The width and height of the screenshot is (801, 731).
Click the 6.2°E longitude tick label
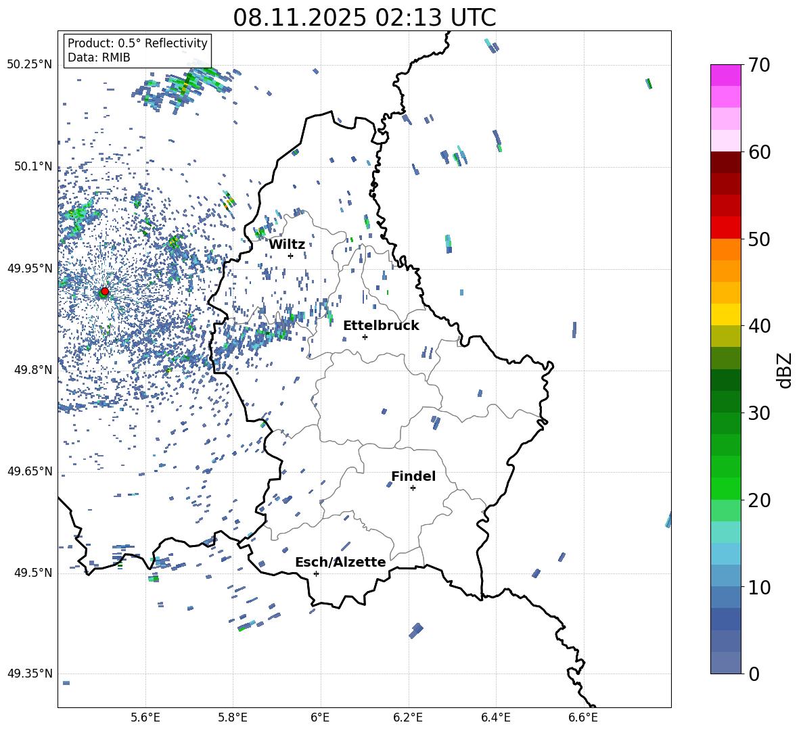408,717
